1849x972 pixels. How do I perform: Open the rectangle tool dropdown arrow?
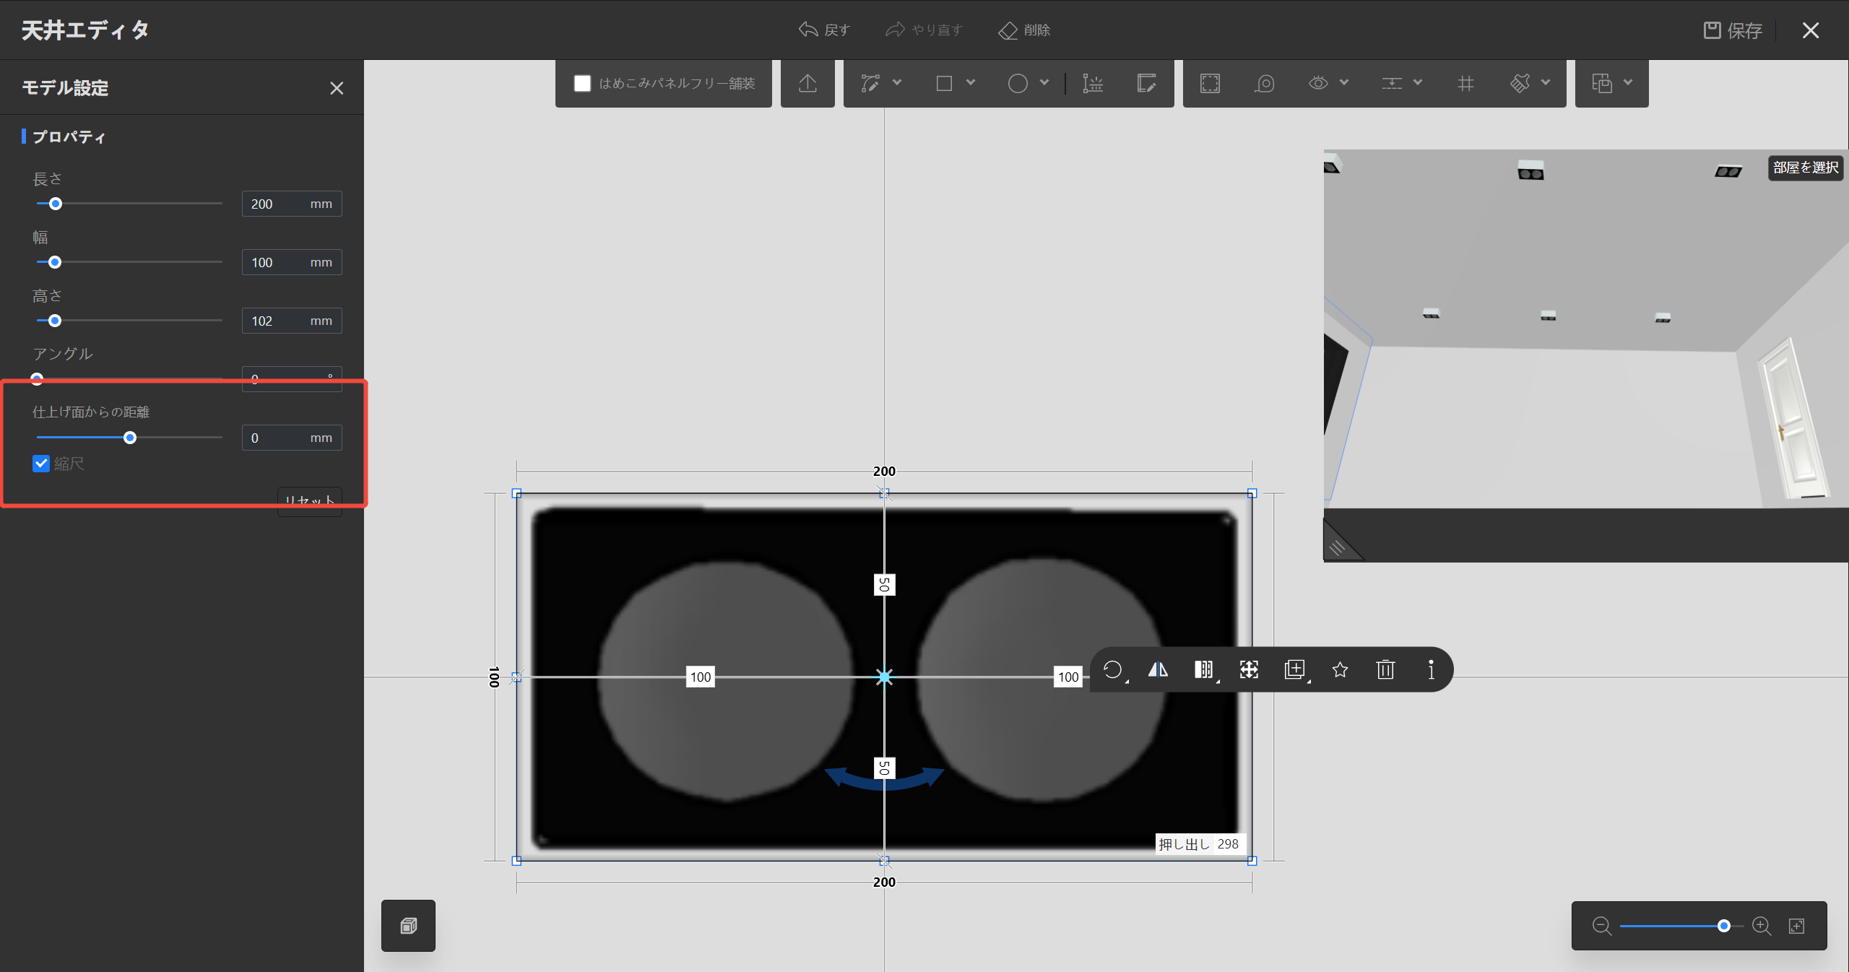[971, 83]
